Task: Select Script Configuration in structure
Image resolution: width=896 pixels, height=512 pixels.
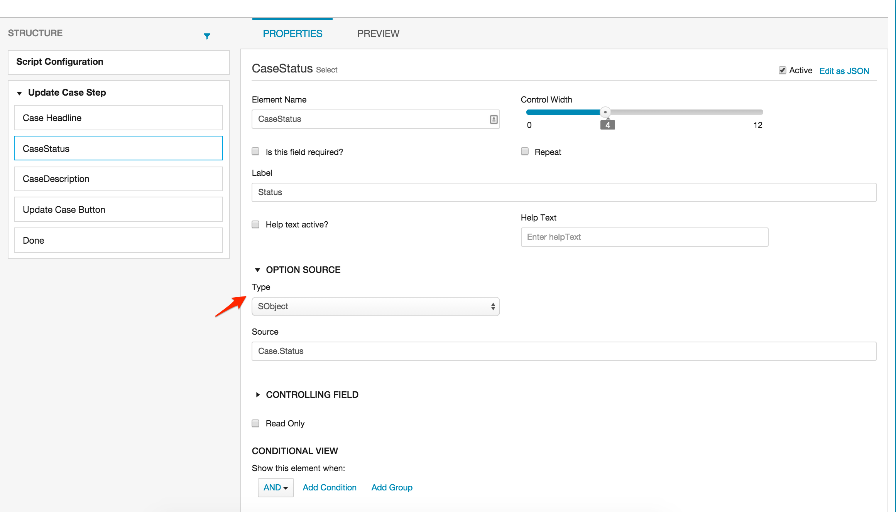Action: (119, 62)
